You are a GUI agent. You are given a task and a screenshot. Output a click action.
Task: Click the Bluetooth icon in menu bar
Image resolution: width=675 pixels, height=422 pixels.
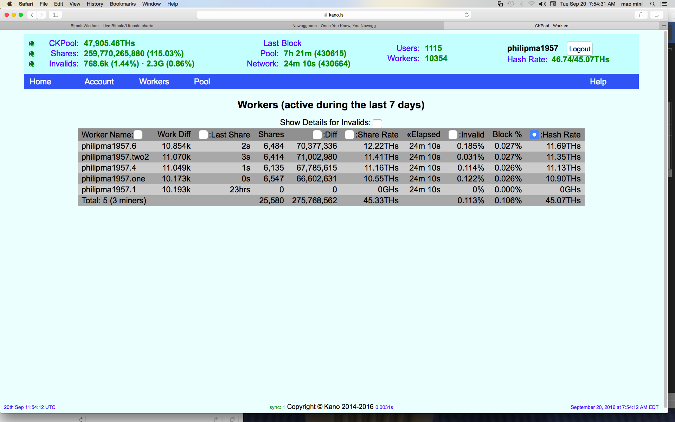[x=521, y=4]
